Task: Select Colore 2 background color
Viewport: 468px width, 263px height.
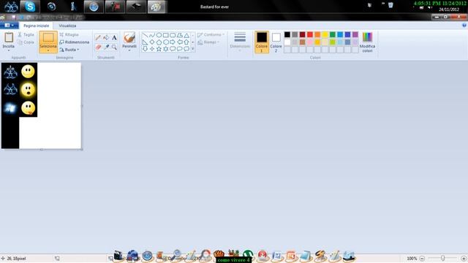Action: pos(276,42)
